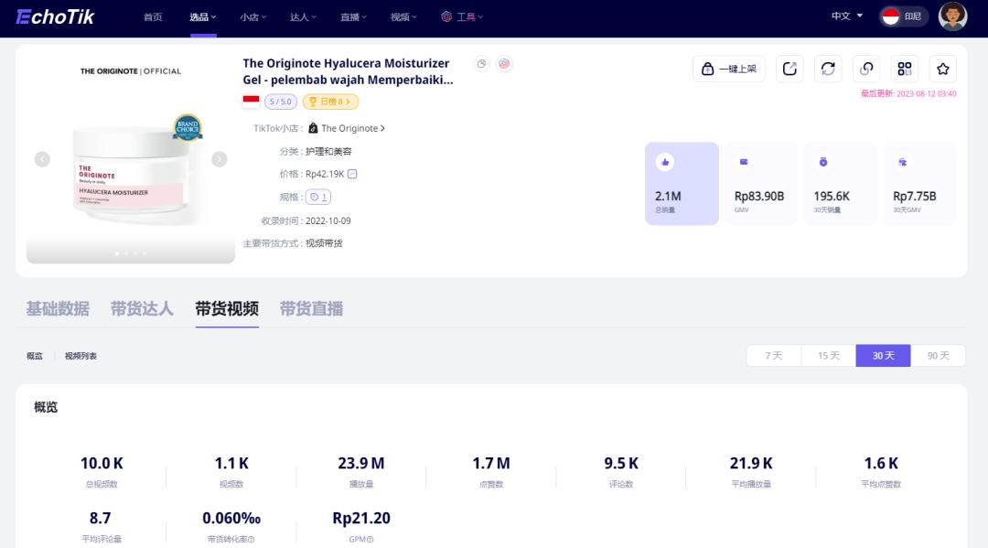Go to the 首页 home menu

coord(153,17)
